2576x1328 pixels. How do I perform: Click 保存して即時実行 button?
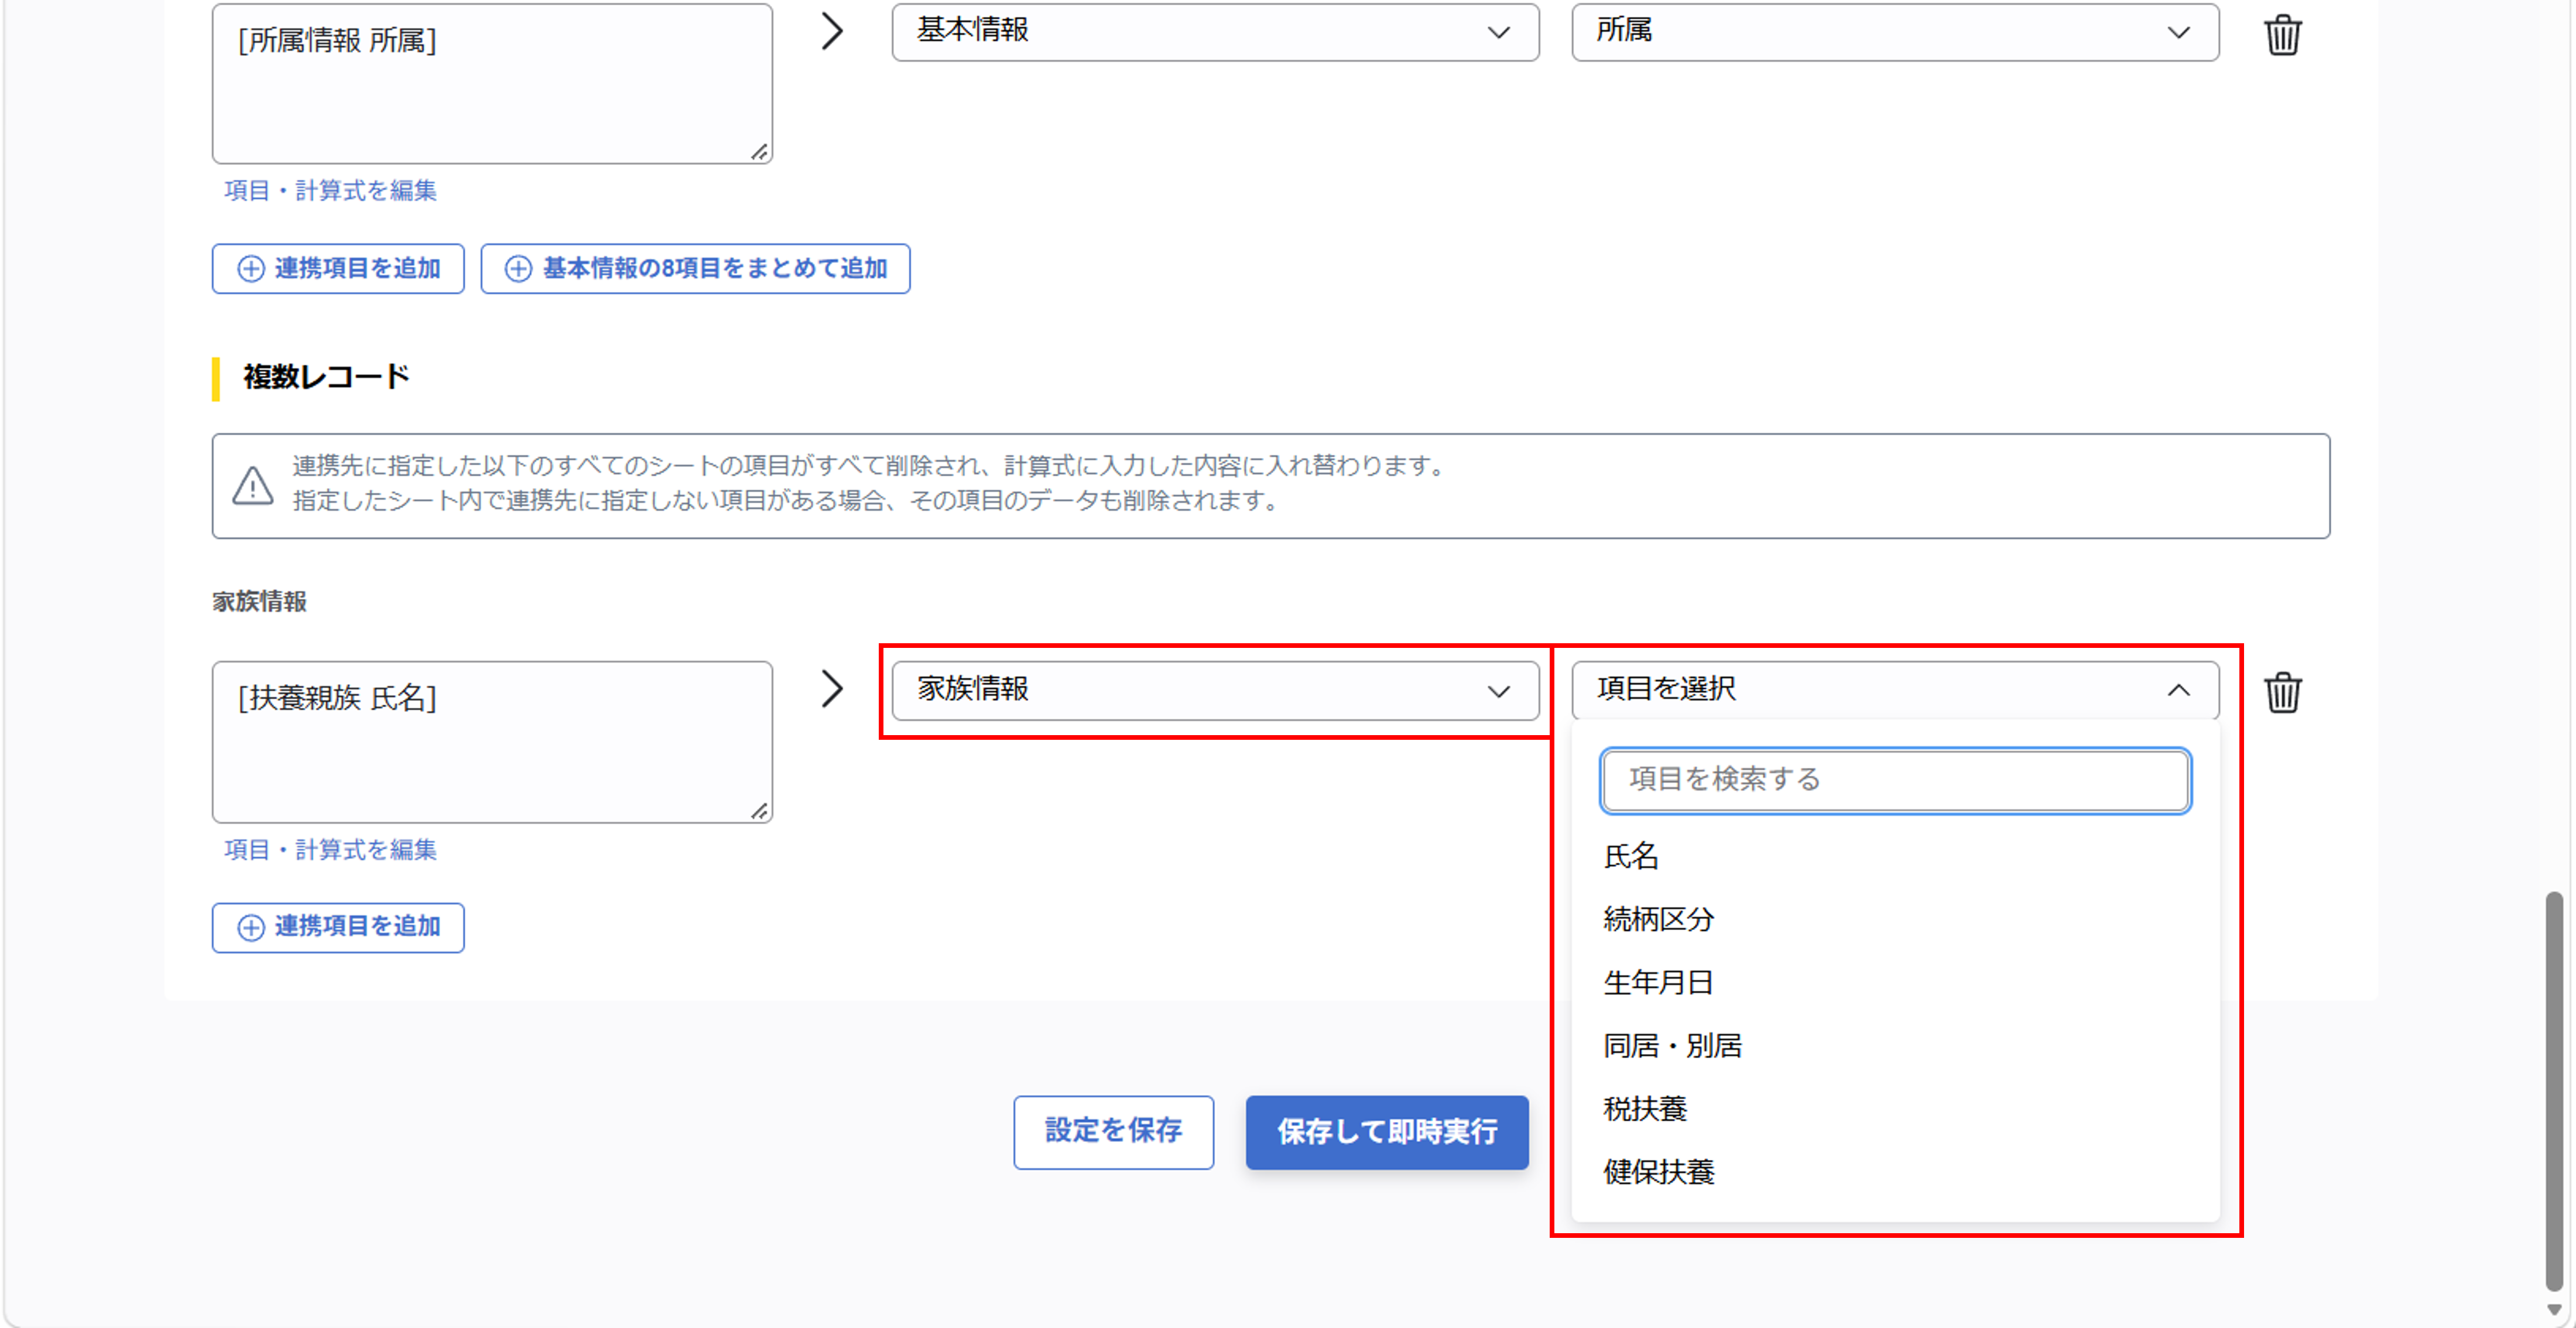point(1386,1132)
